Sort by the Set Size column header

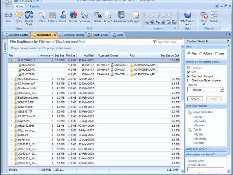(x=59, y=56)
